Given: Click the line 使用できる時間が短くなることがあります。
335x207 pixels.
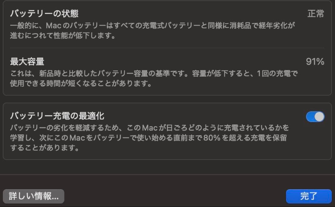Looking at the screenshot, I should [81, 83].
